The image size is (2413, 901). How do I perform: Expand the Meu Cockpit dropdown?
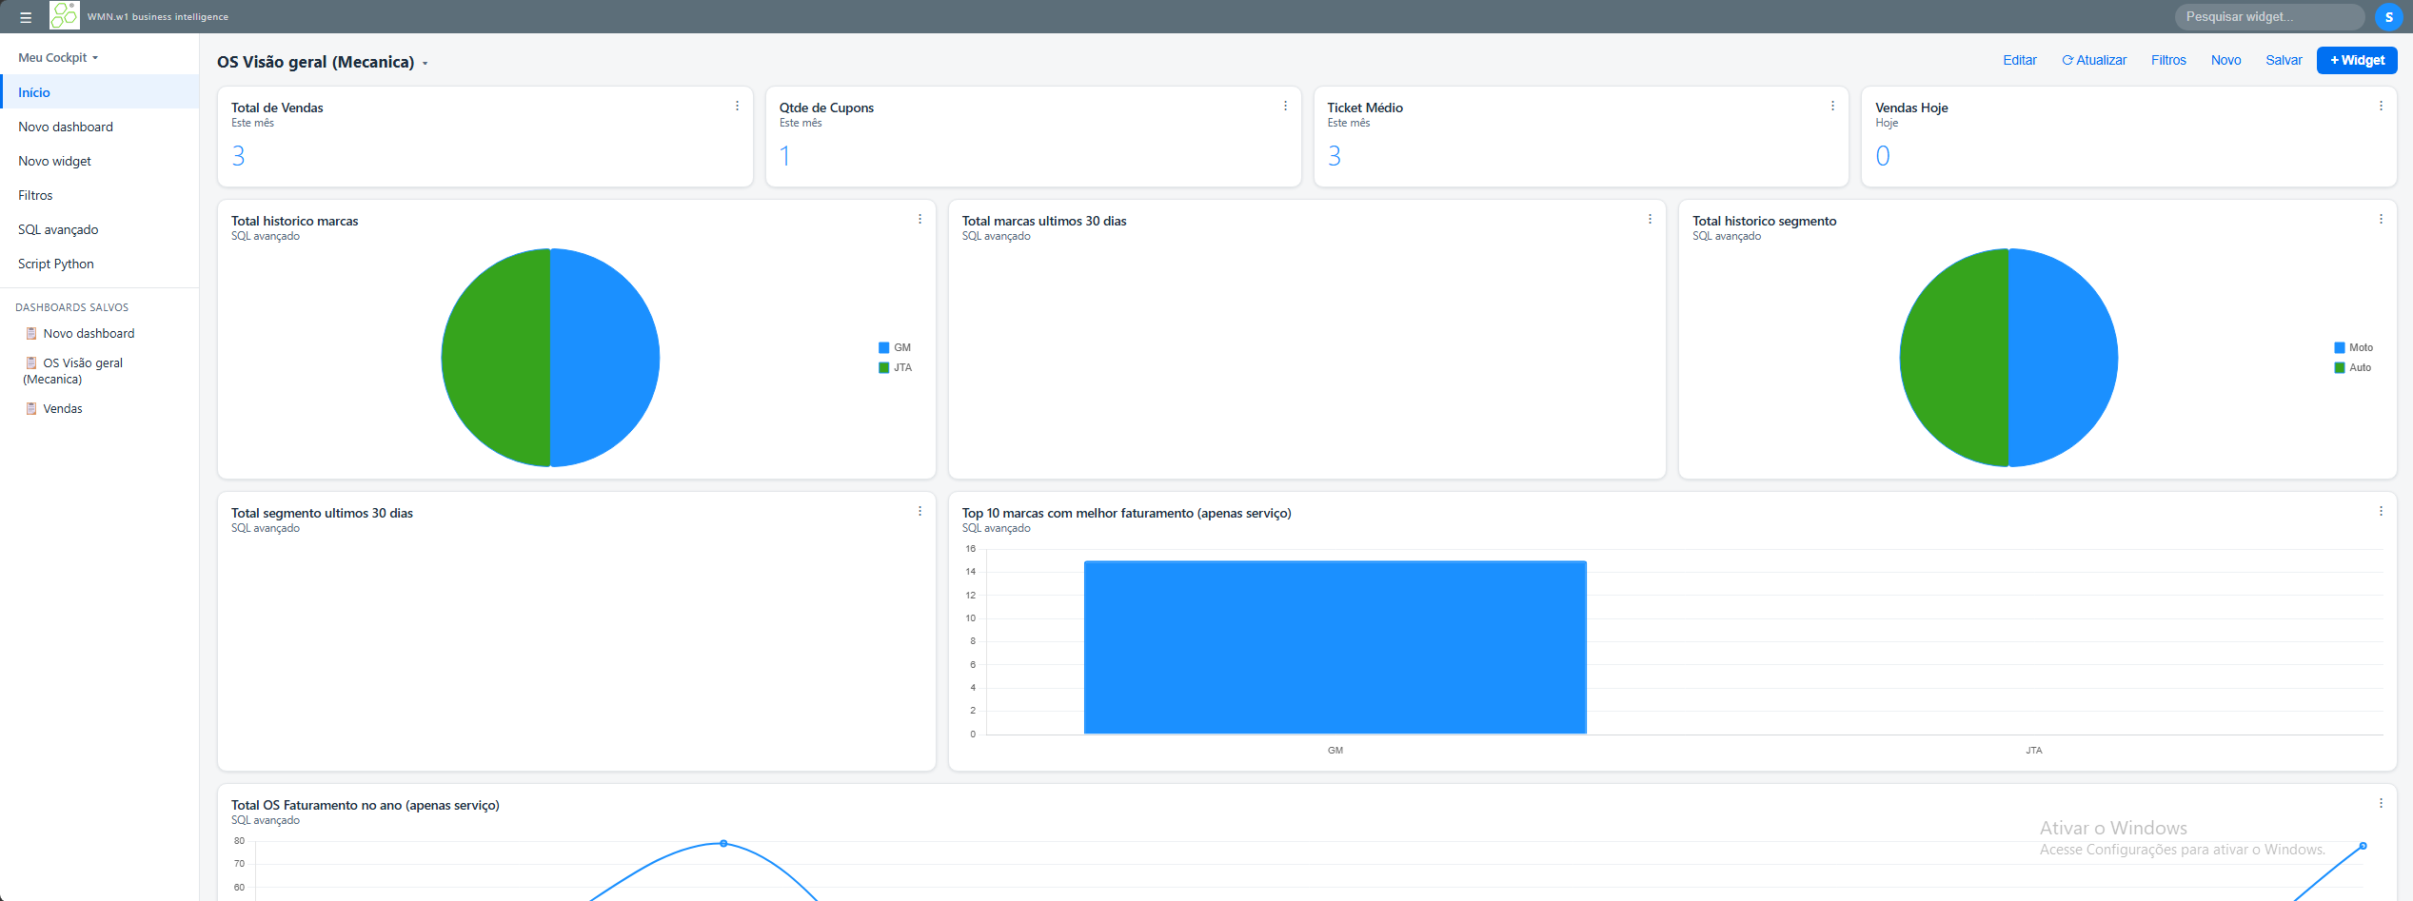pyautogui.click(x=58, y=57)
